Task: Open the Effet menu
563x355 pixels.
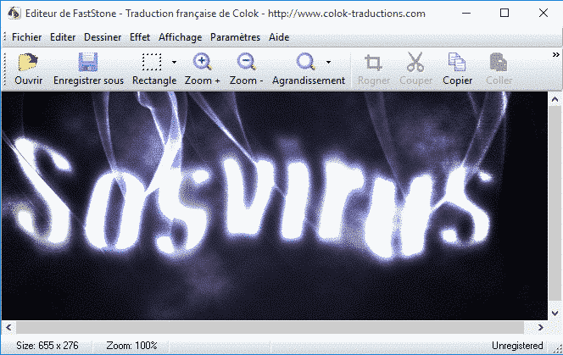Action: tap(140, 37)
